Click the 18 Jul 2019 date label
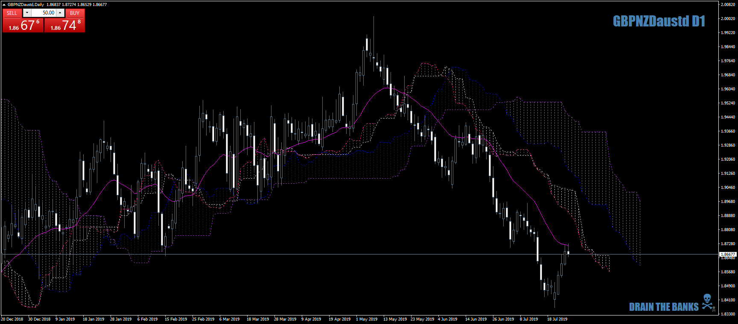Screen dimensions: 738x324 557,319
